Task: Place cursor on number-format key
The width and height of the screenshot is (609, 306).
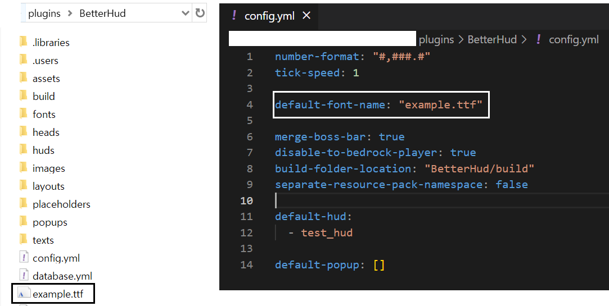Action: pos(317,57)
